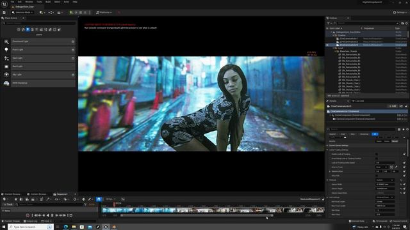
Task: Click the Sequencer track filter funnel icon
Action: (85, 204)
